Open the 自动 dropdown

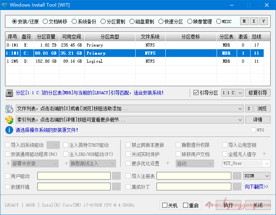[195, 163]
